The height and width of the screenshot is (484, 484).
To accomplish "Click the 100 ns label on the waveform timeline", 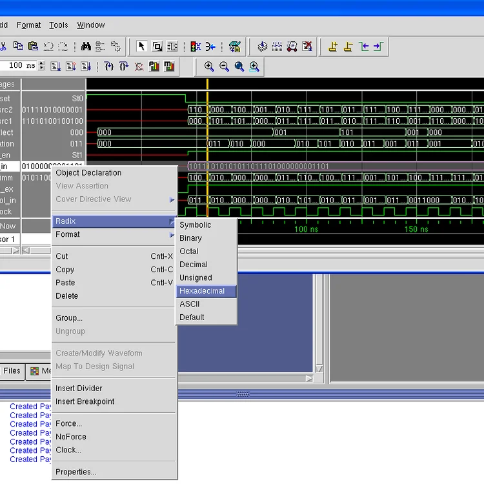I will [x=306, y=229].
